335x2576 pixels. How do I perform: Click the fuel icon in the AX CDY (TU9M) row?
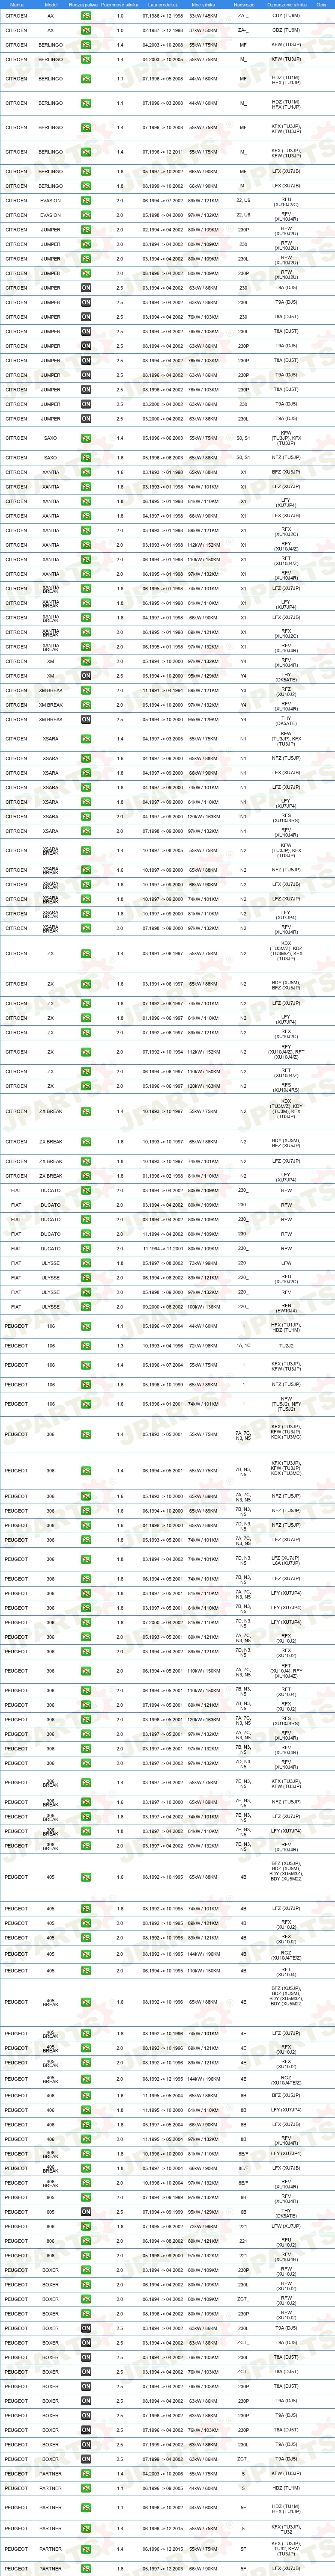[86, 16]
